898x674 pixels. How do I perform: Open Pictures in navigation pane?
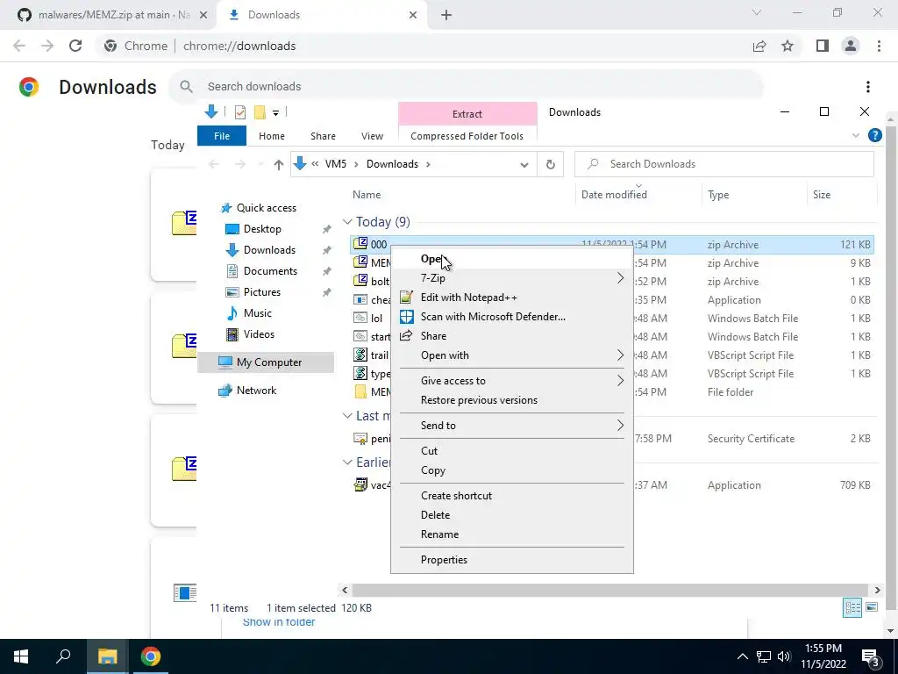pyautogui.click(x=261, y=292)
